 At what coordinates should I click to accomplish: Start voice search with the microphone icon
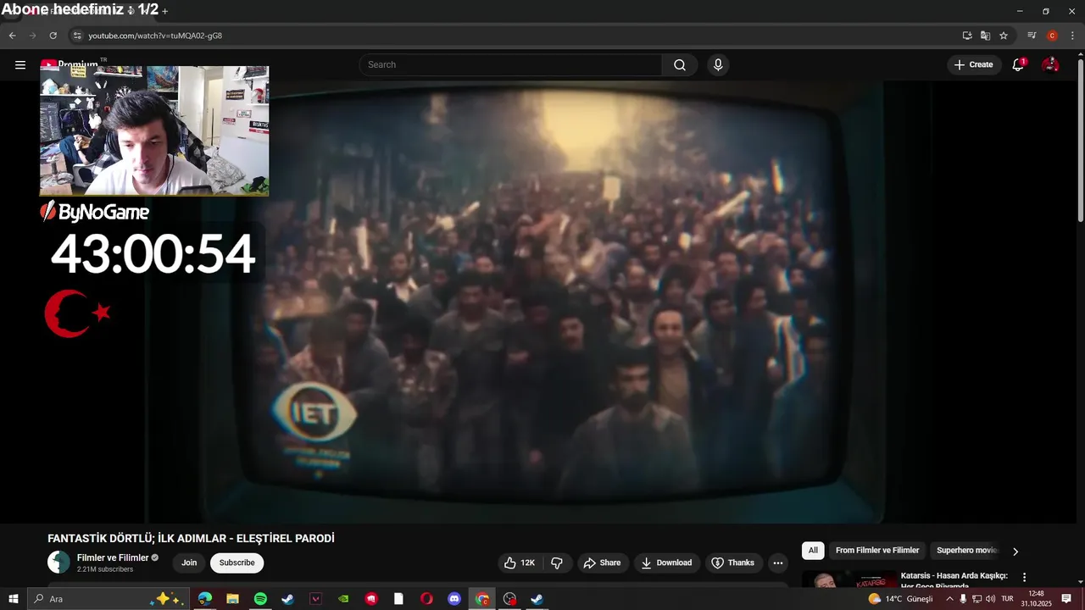tap(718, 65)
